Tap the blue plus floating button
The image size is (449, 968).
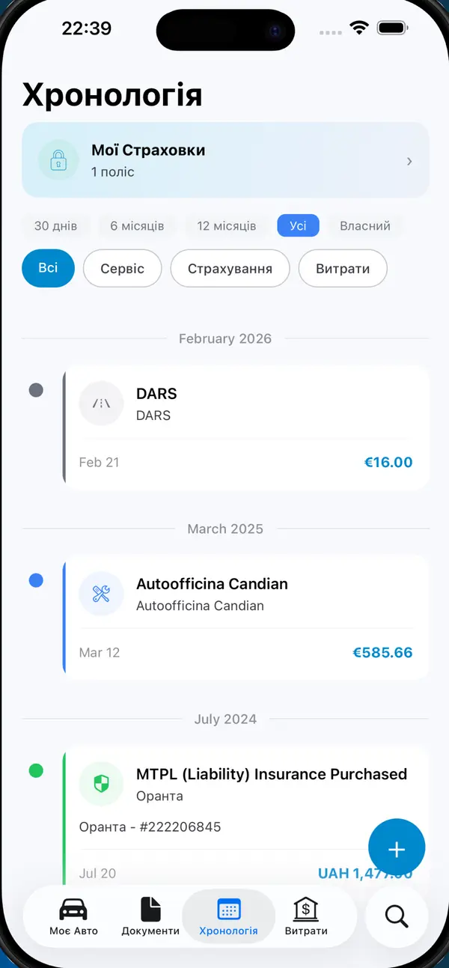(x=397, y=848)
